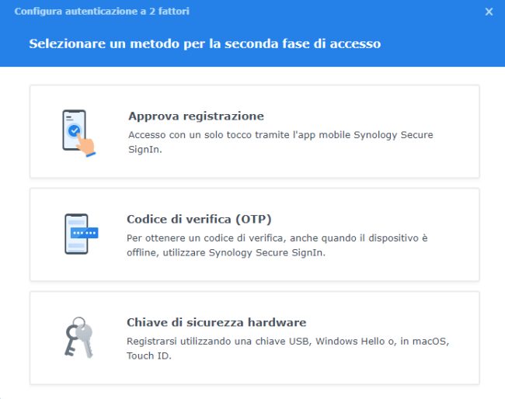
Task: Click the Synology Secure SignIn one-touch description
Action: click(x=280, y=135)
